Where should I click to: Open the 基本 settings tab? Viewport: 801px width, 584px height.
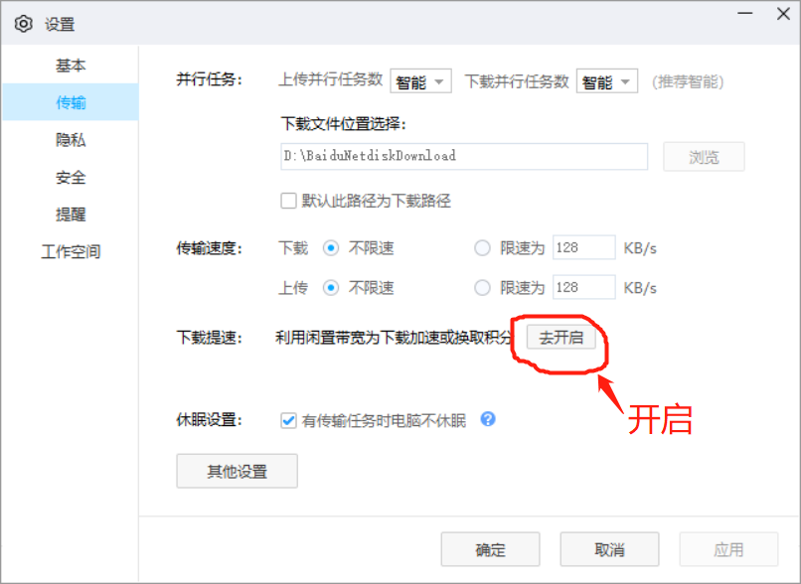point(71,66)
